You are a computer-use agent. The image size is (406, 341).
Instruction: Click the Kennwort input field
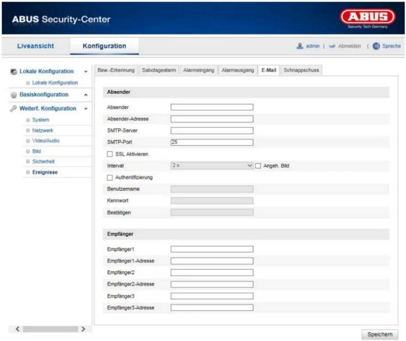coord(212,201)
